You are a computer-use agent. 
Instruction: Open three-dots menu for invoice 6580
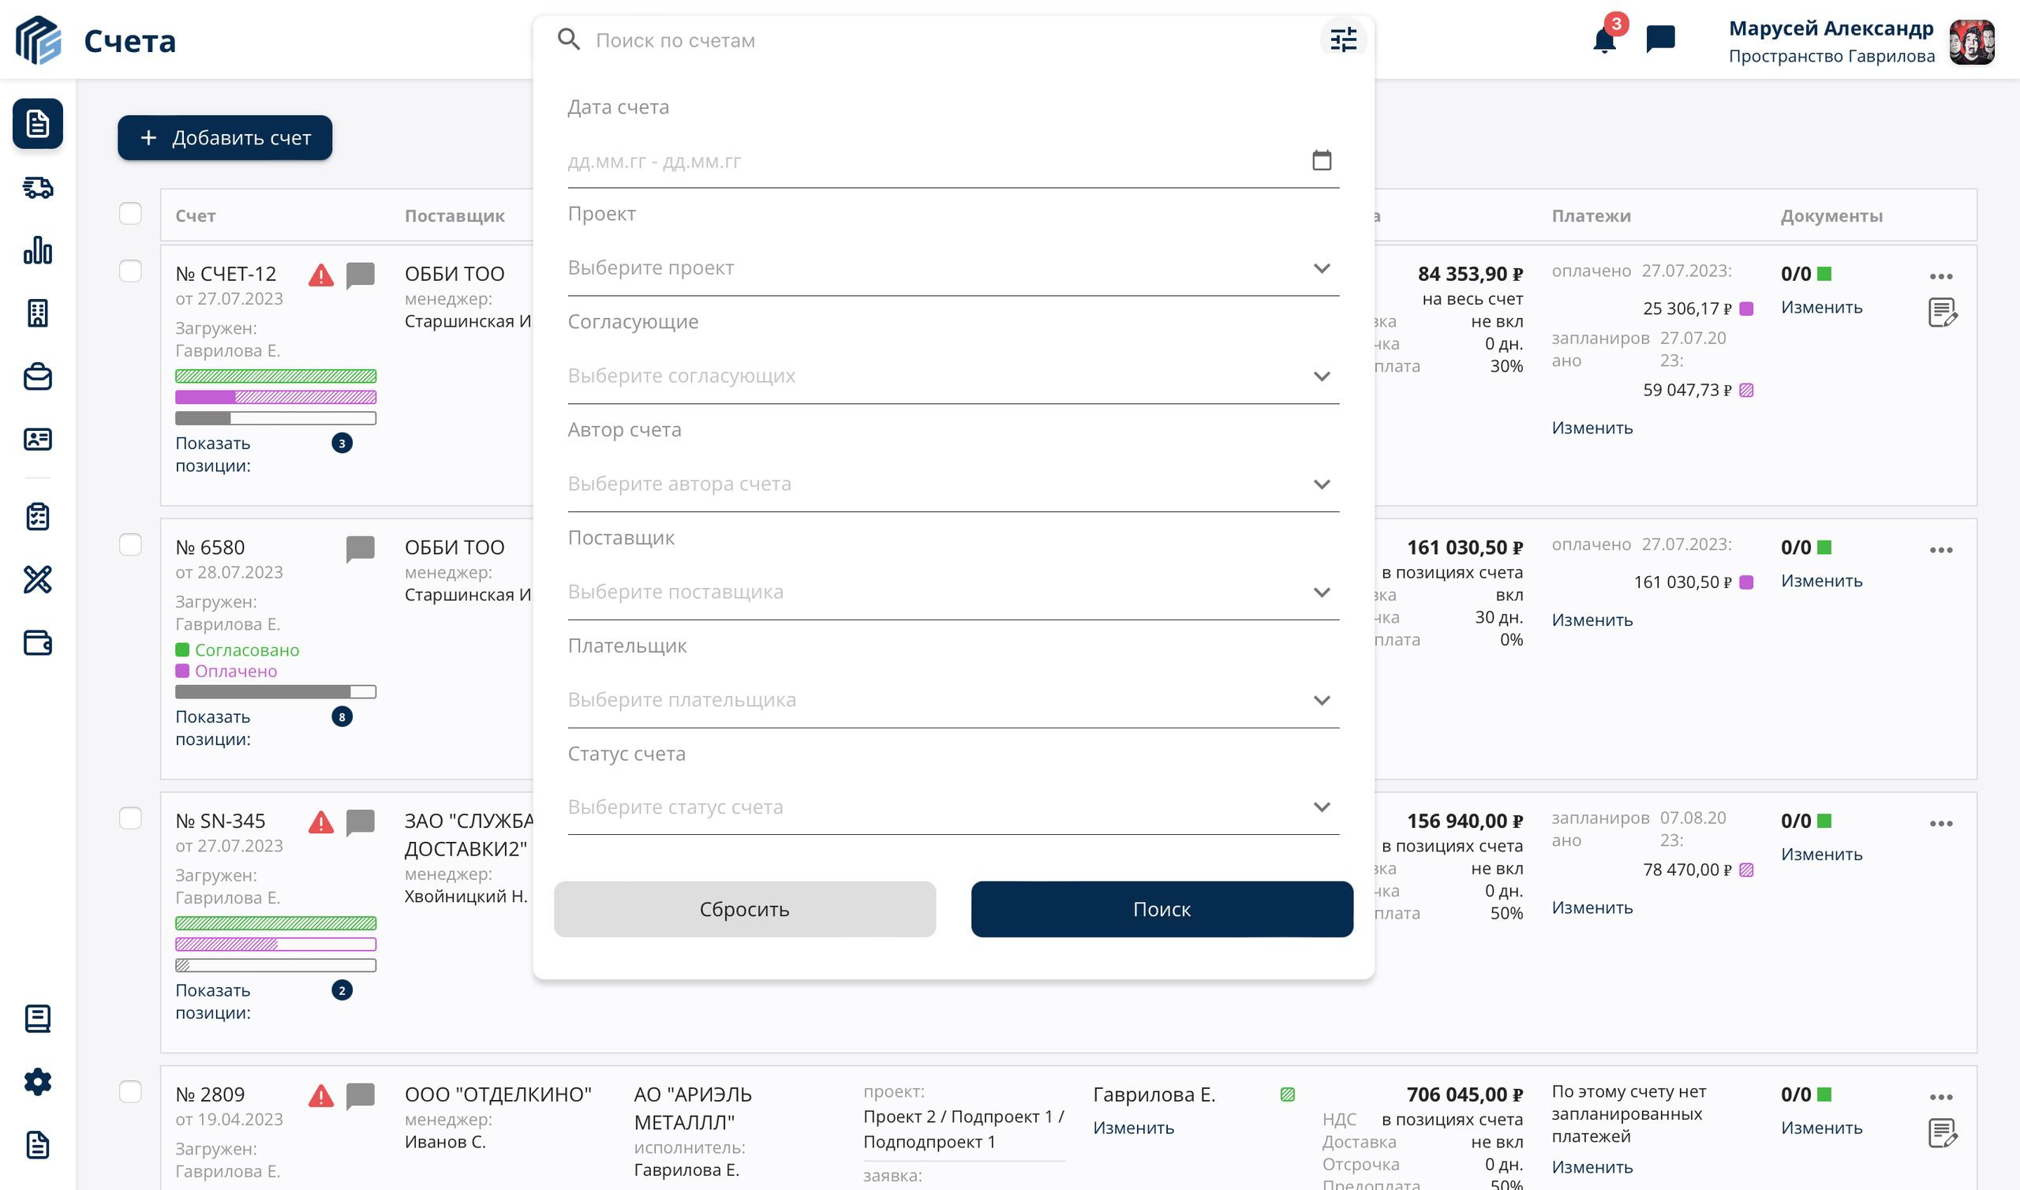coord(1940,550)
